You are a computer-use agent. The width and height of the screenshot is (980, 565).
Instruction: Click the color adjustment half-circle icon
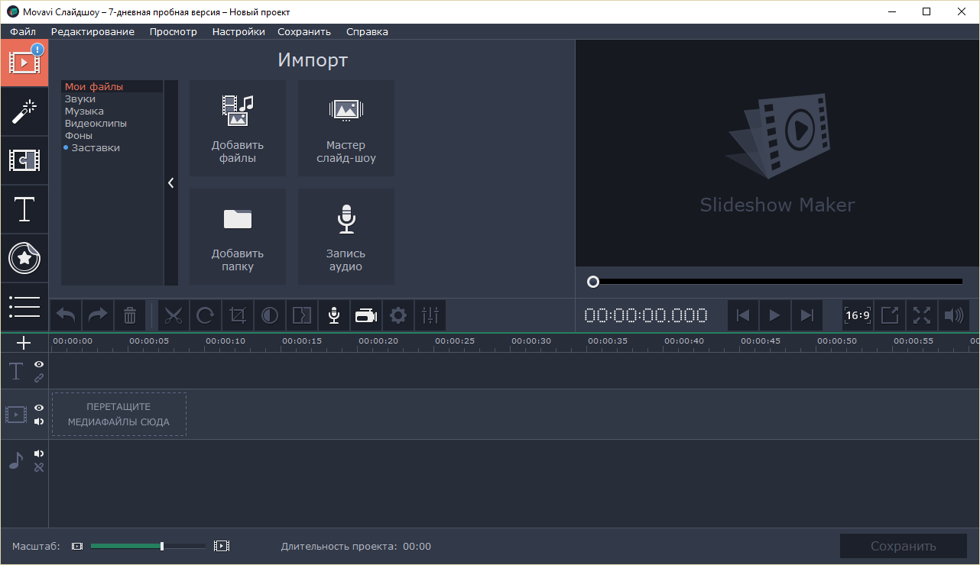click(x=270, y=315)
